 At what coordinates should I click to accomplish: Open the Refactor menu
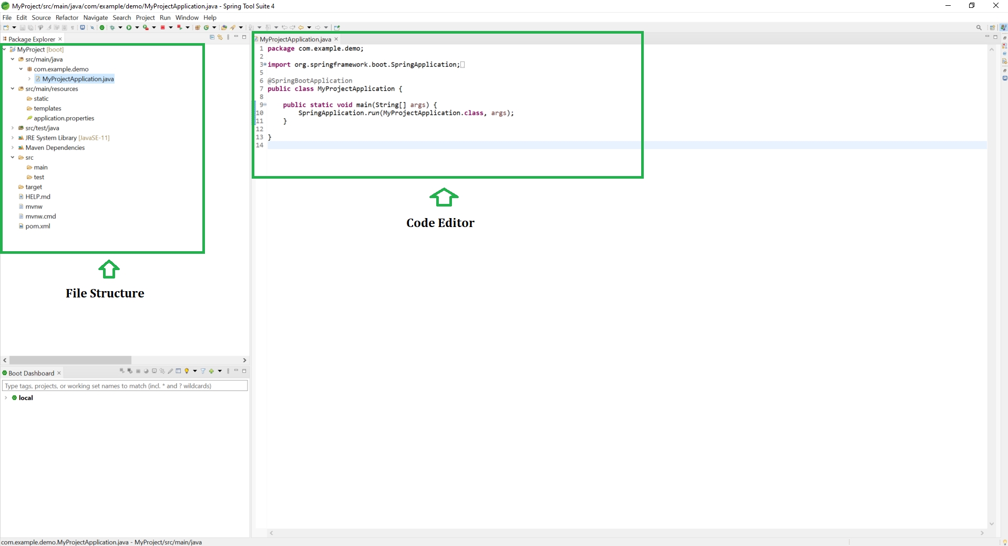point(67,17)
